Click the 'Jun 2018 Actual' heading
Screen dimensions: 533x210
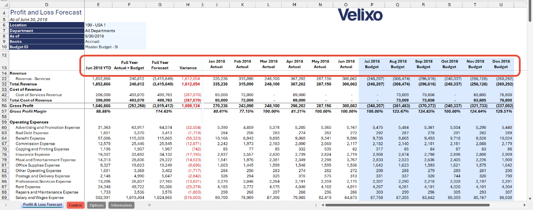point(346,64)
